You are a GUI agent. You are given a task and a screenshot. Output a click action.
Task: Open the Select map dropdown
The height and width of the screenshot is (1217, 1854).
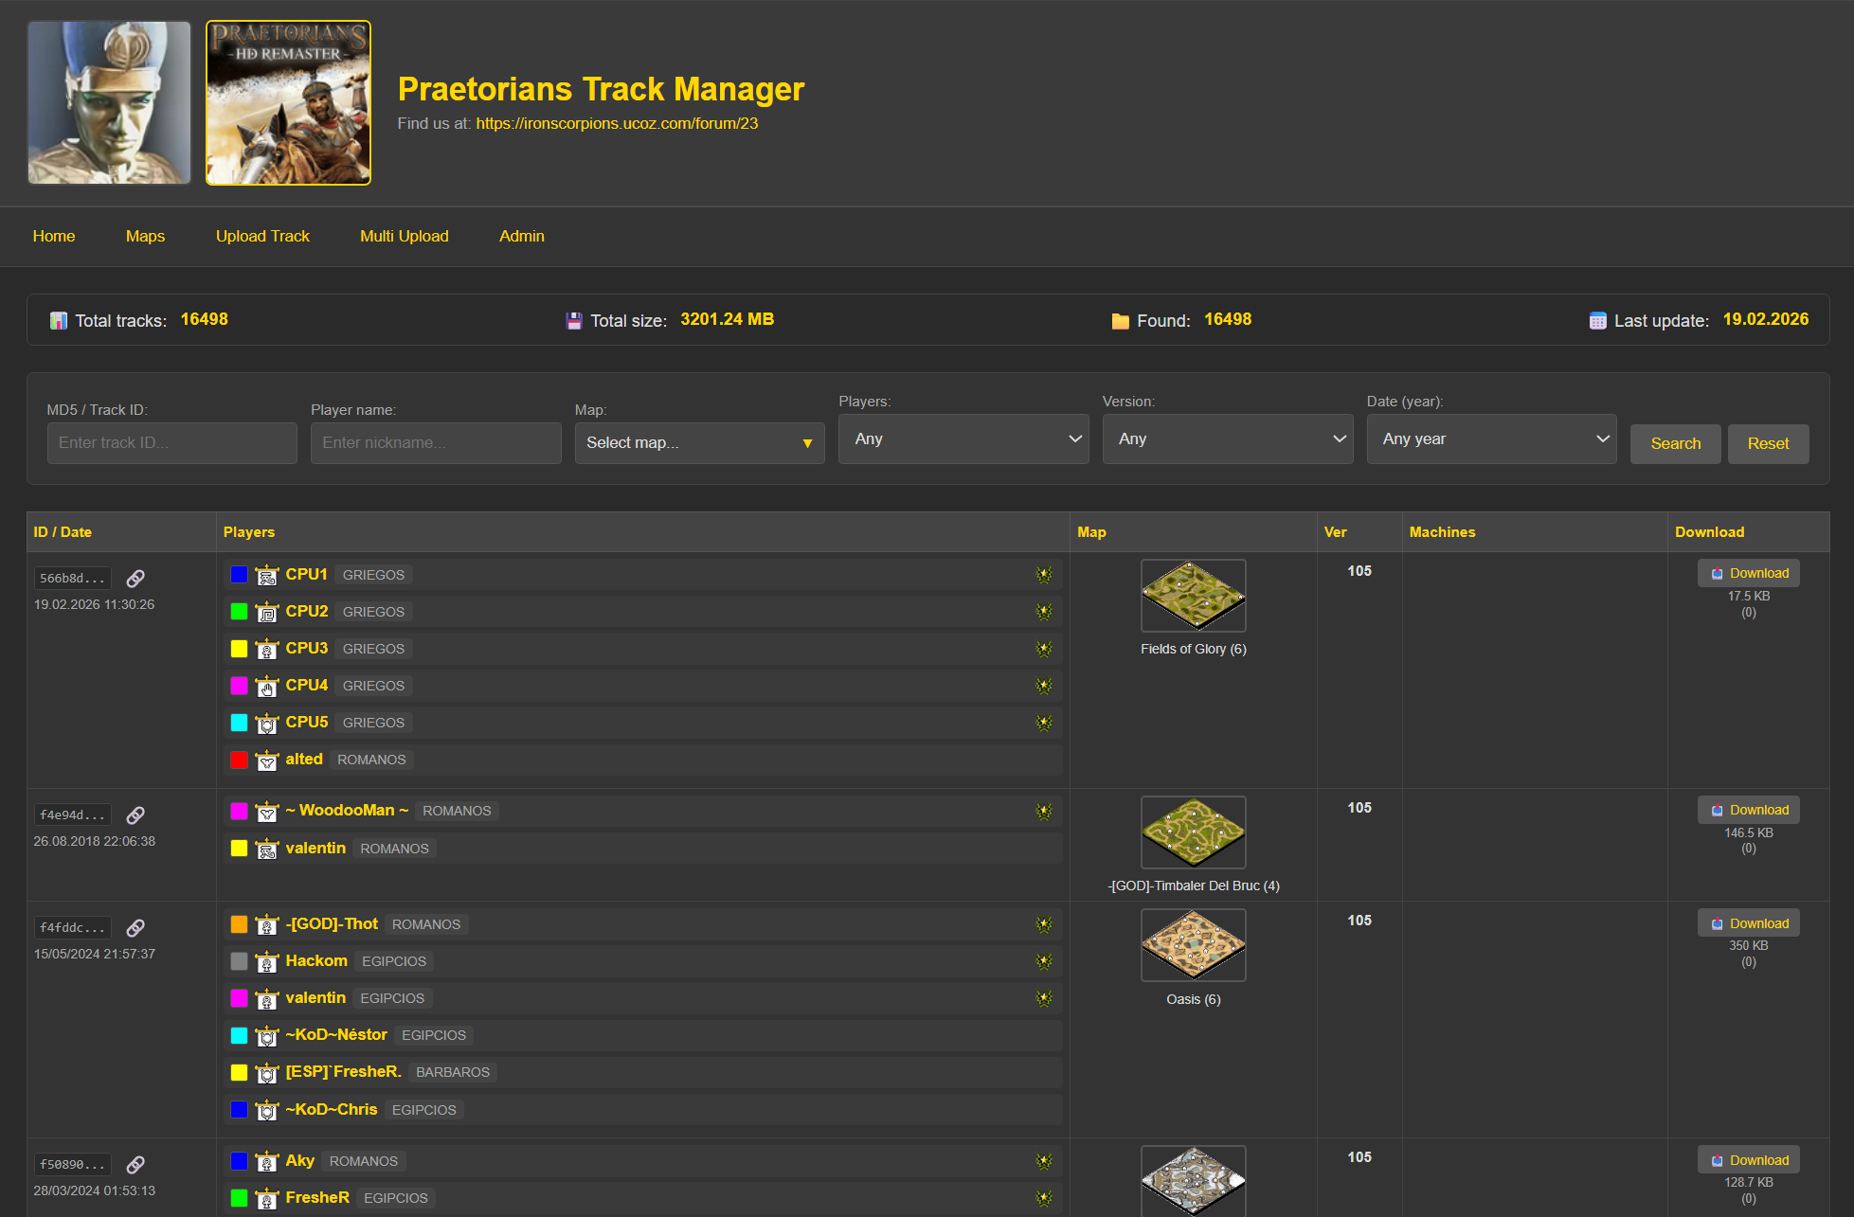699,442
